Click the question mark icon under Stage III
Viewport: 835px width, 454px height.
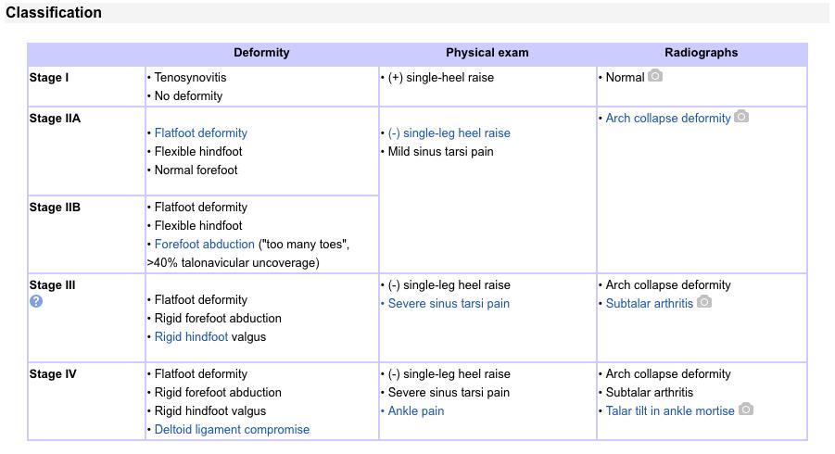point(36,301)
